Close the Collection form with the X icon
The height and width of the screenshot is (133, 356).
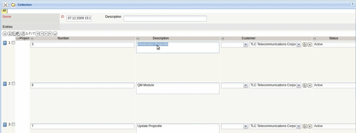coord(5,5)
